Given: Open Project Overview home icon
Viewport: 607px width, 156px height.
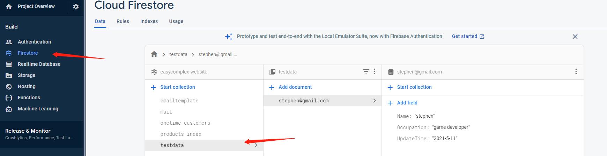Looking at the screenshot, I should 9,7.
